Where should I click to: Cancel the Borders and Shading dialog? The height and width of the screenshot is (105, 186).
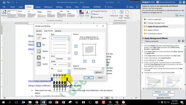(x=100, y=78)
